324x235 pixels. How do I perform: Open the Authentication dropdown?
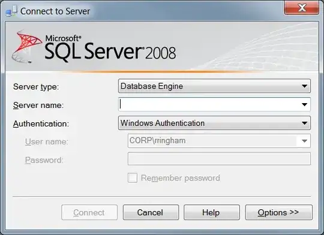click(x=214, y=123)
